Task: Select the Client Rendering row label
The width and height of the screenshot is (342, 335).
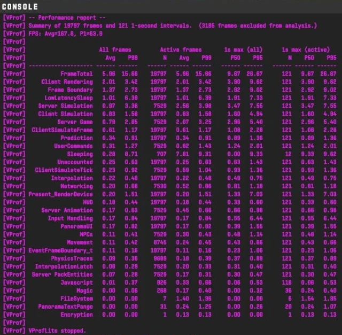Action: point(67,82)
